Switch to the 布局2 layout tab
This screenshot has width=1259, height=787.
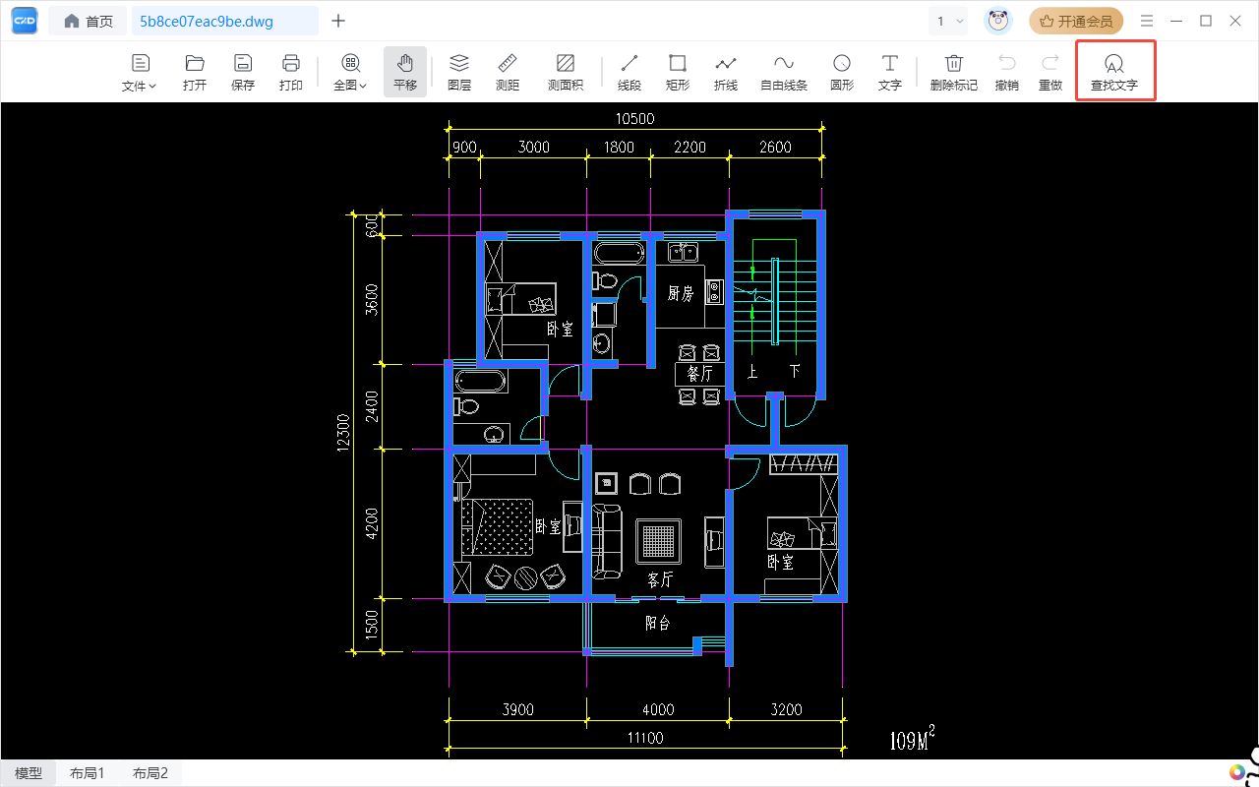pos(150,773)
